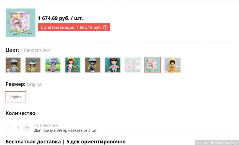Screen dimensions: 239x145
Task: Choose the yellow duck-hat doll variant
Action: [x=73, y=65]
